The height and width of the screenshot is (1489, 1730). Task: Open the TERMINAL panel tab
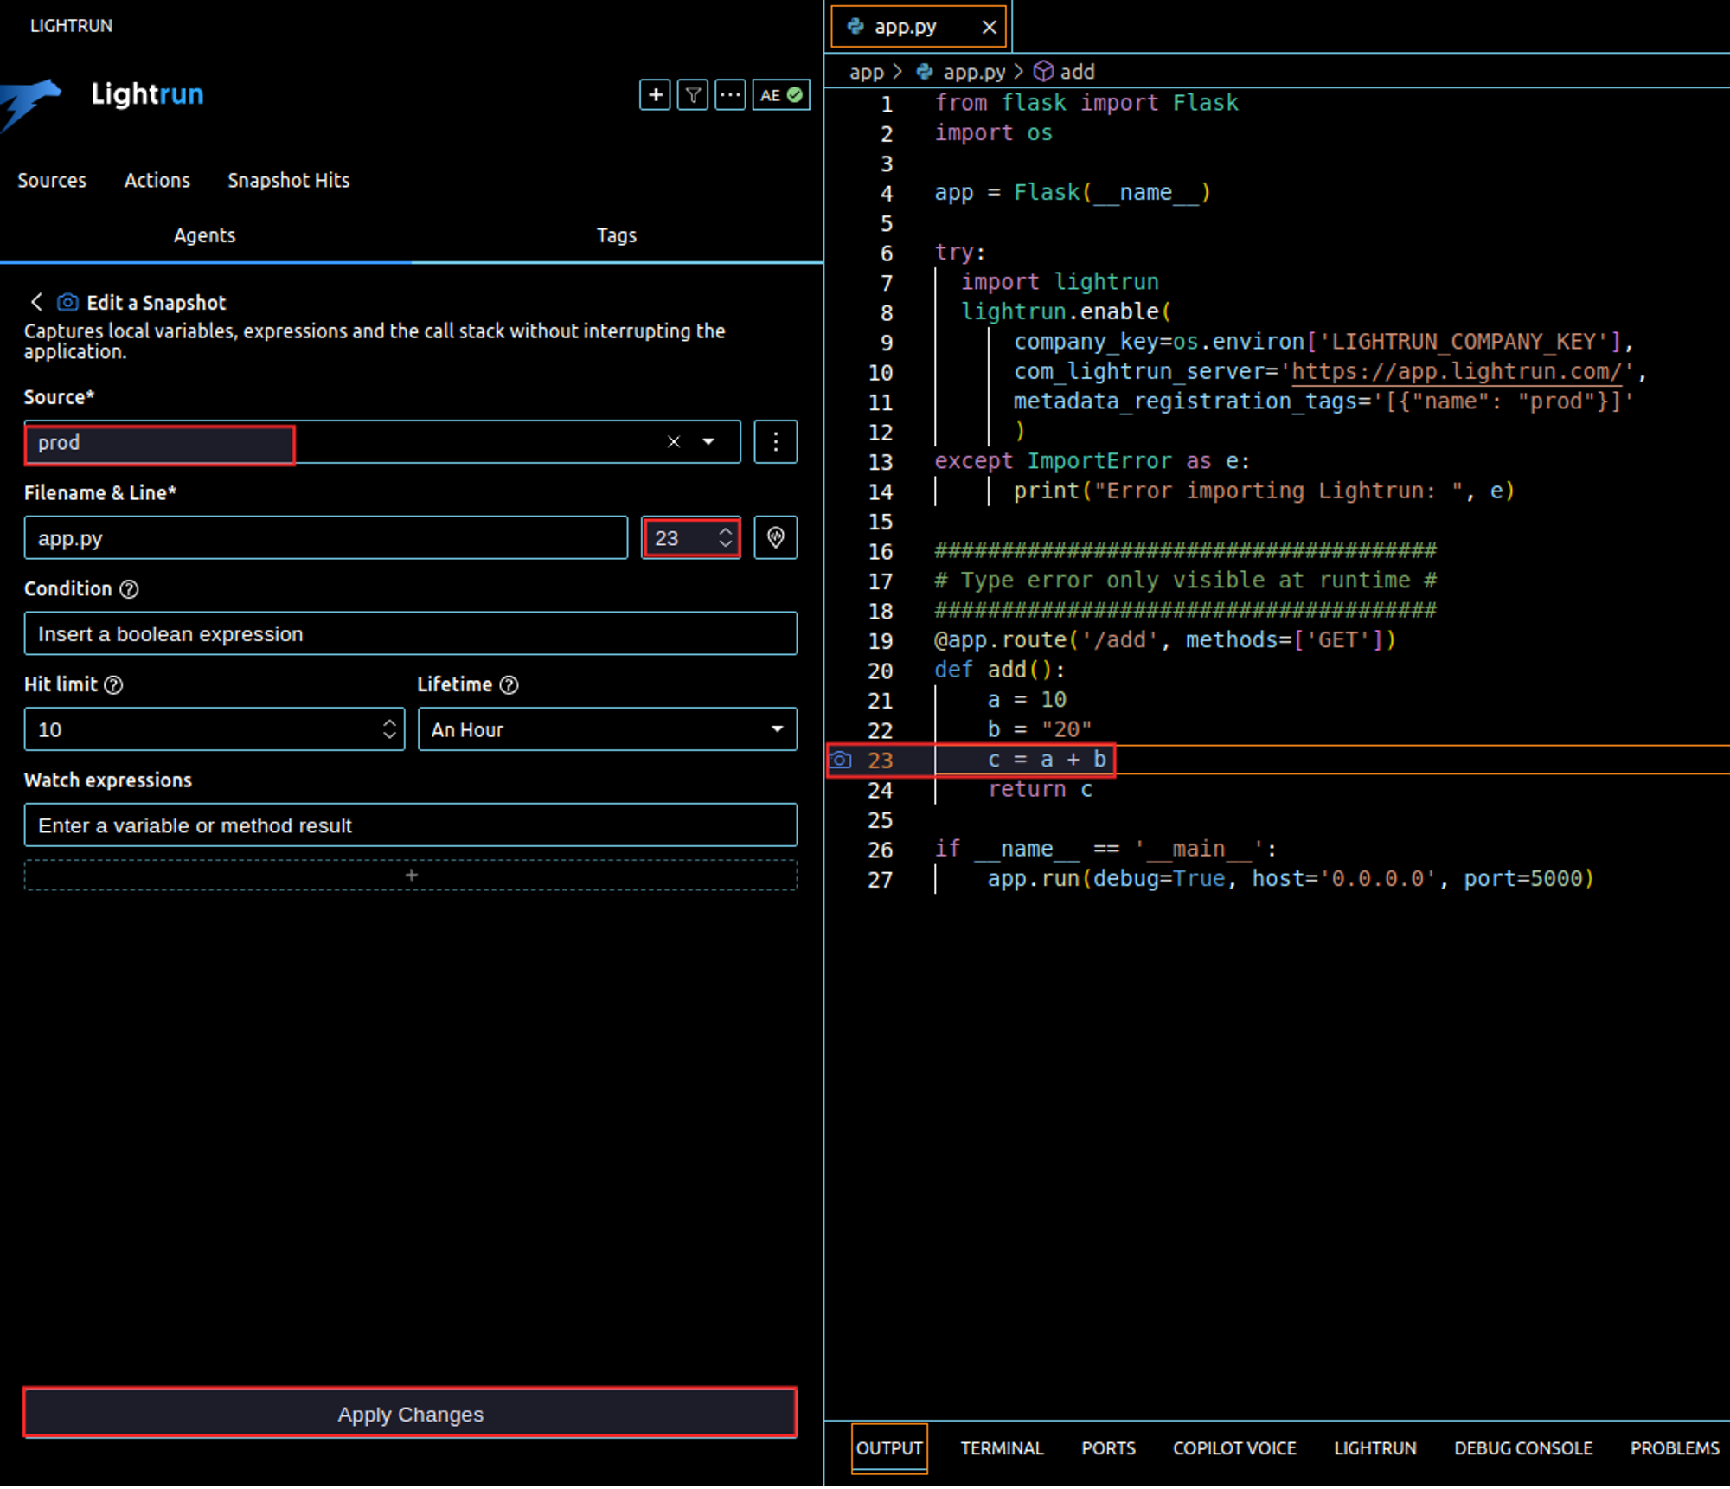[1001, 1447]
